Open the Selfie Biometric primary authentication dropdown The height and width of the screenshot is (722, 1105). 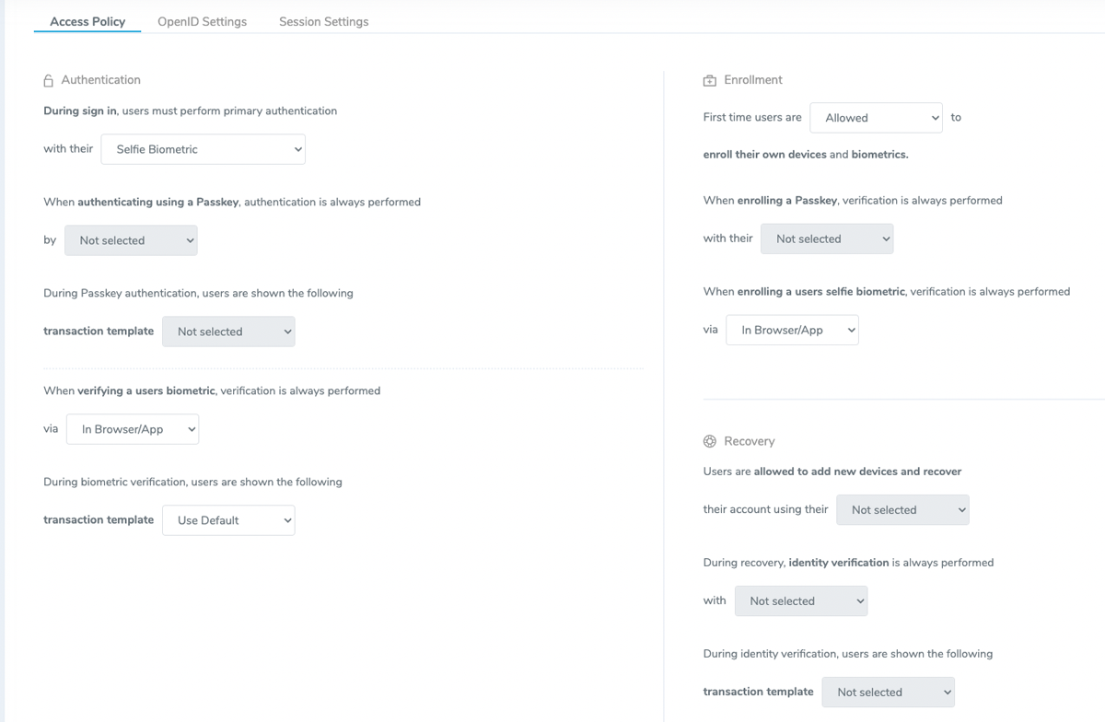(203, 148)
